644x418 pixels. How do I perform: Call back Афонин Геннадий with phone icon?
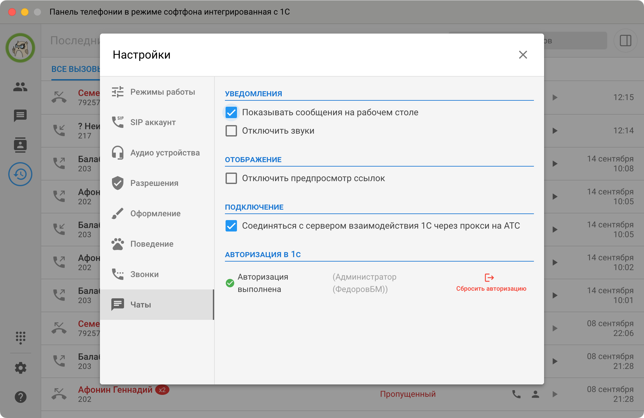(516, 394)
